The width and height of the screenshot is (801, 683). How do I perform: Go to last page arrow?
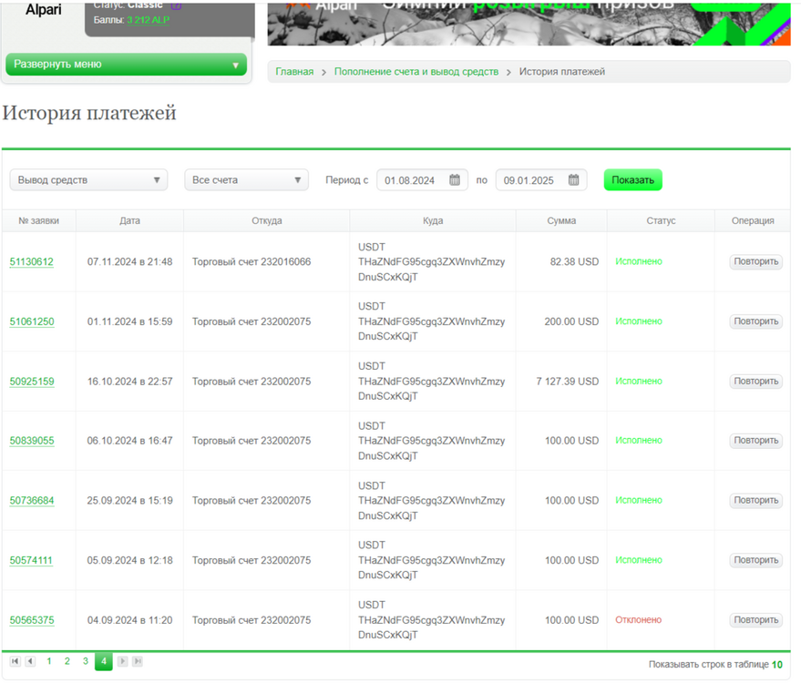pyautogui.click(x=138, y=661)
